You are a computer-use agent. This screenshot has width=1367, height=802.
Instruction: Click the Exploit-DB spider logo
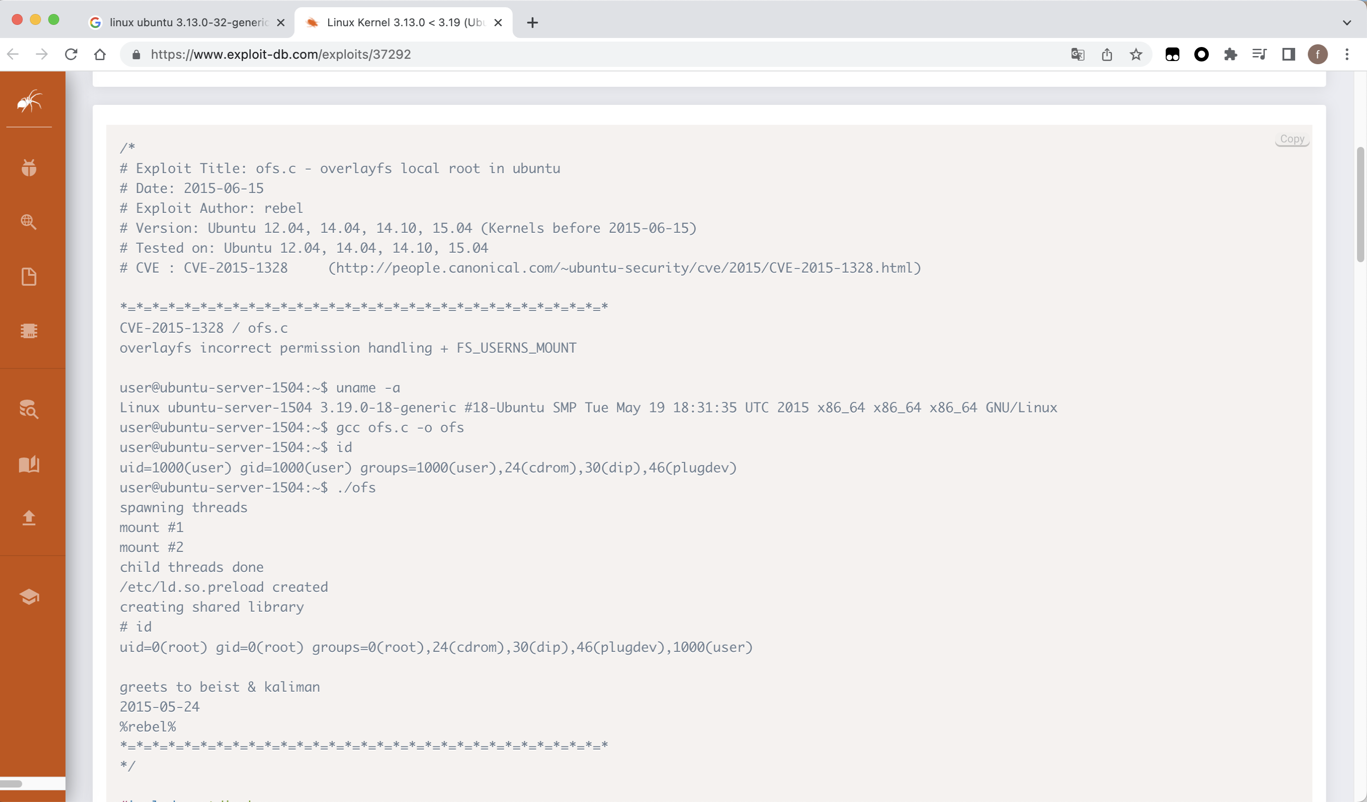click(x=29, y=101)
